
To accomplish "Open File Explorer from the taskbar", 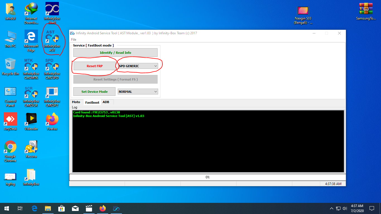I will [48, 208].
